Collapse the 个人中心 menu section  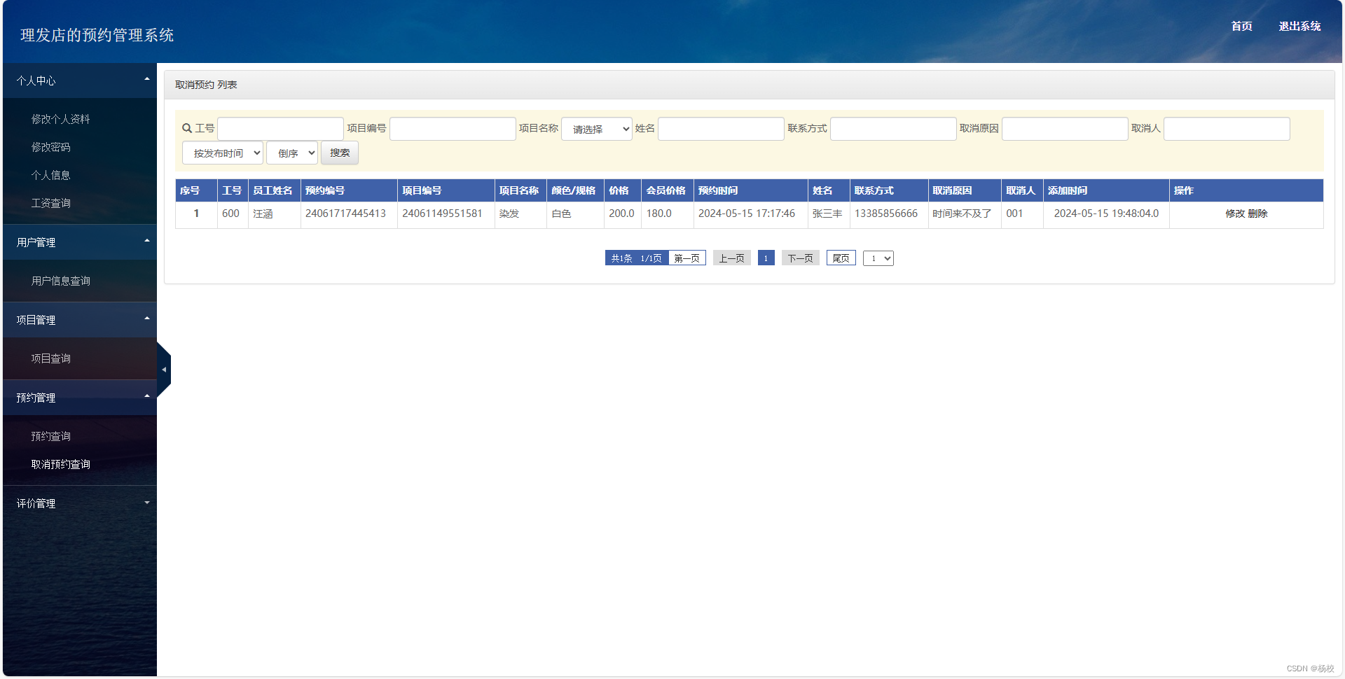click(80, 80)
